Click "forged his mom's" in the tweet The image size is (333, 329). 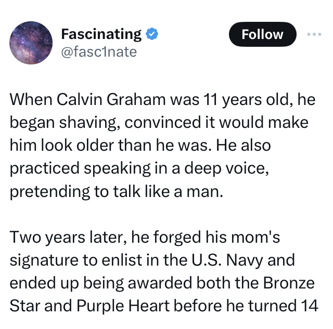tap(216, 238)
